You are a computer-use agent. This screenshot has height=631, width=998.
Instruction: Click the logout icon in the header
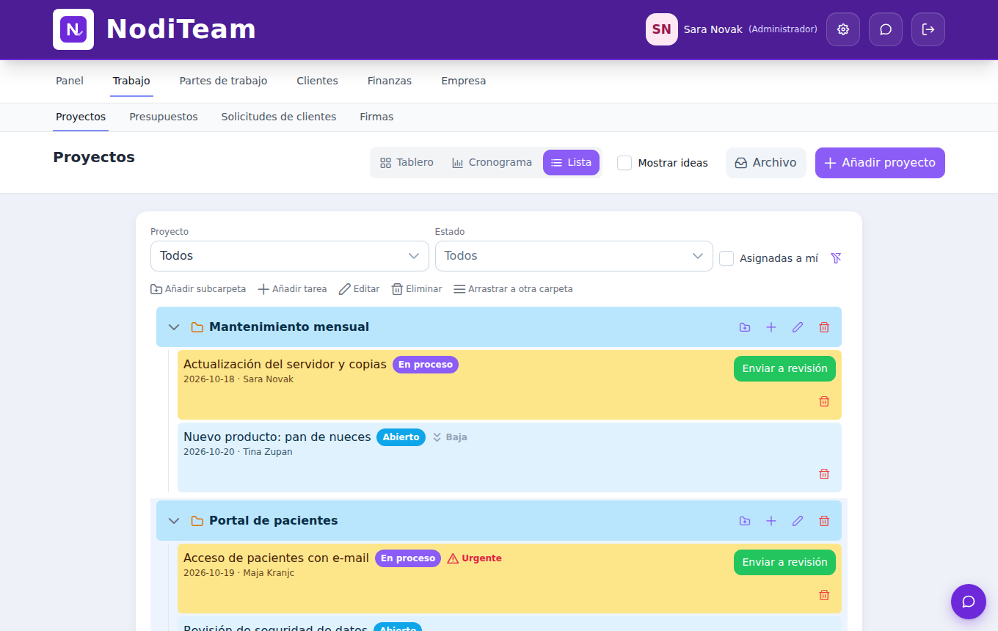(x=928, y=29)
